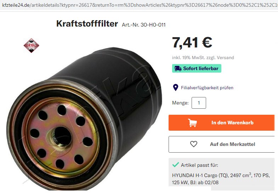The height and width of the screenshot is (193, 278).
Task: Select article number 30-H0-011 text
Action: point(153,25)
